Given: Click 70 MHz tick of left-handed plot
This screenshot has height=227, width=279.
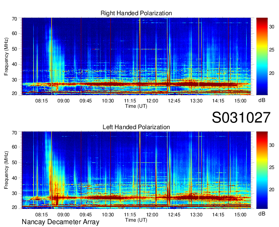Looking at the screenshot, I should 14,133.
